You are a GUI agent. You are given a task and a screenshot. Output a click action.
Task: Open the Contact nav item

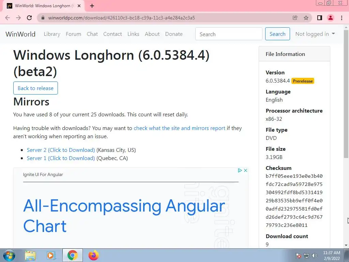coord(112,34)
